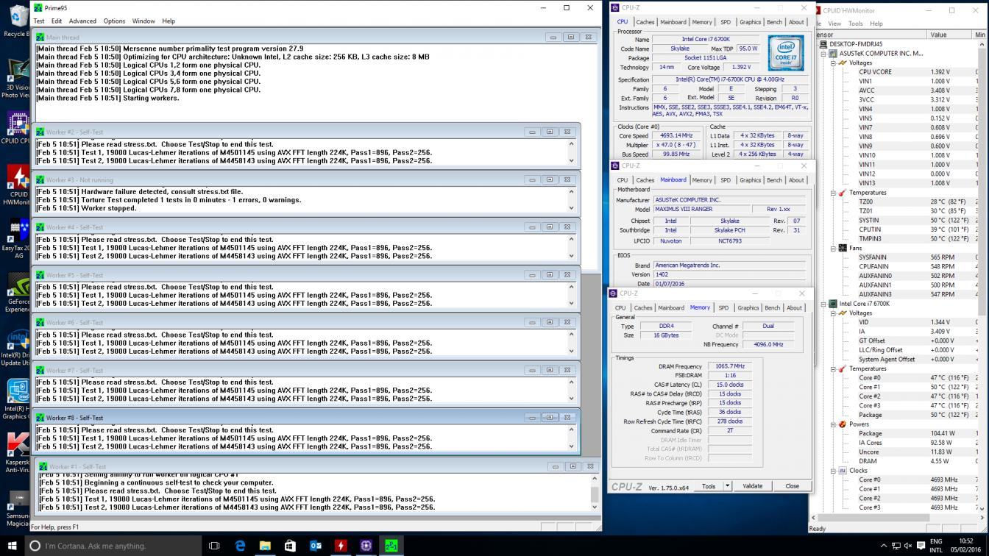Screen dimensions: 989x556
Task: Open About tab in the Memory CPU-Z window
Action: (794, 308)
